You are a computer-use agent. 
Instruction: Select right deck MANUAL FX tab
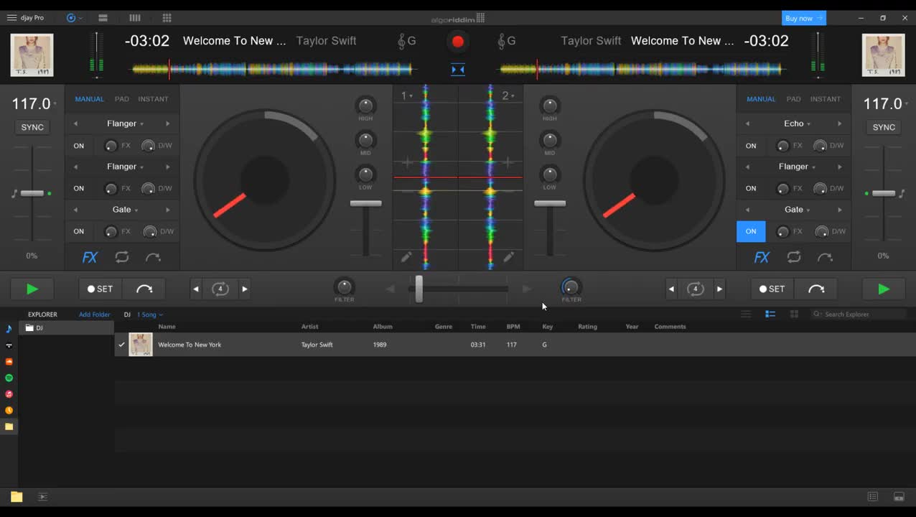pyautogui.click(x=761, y=99)
